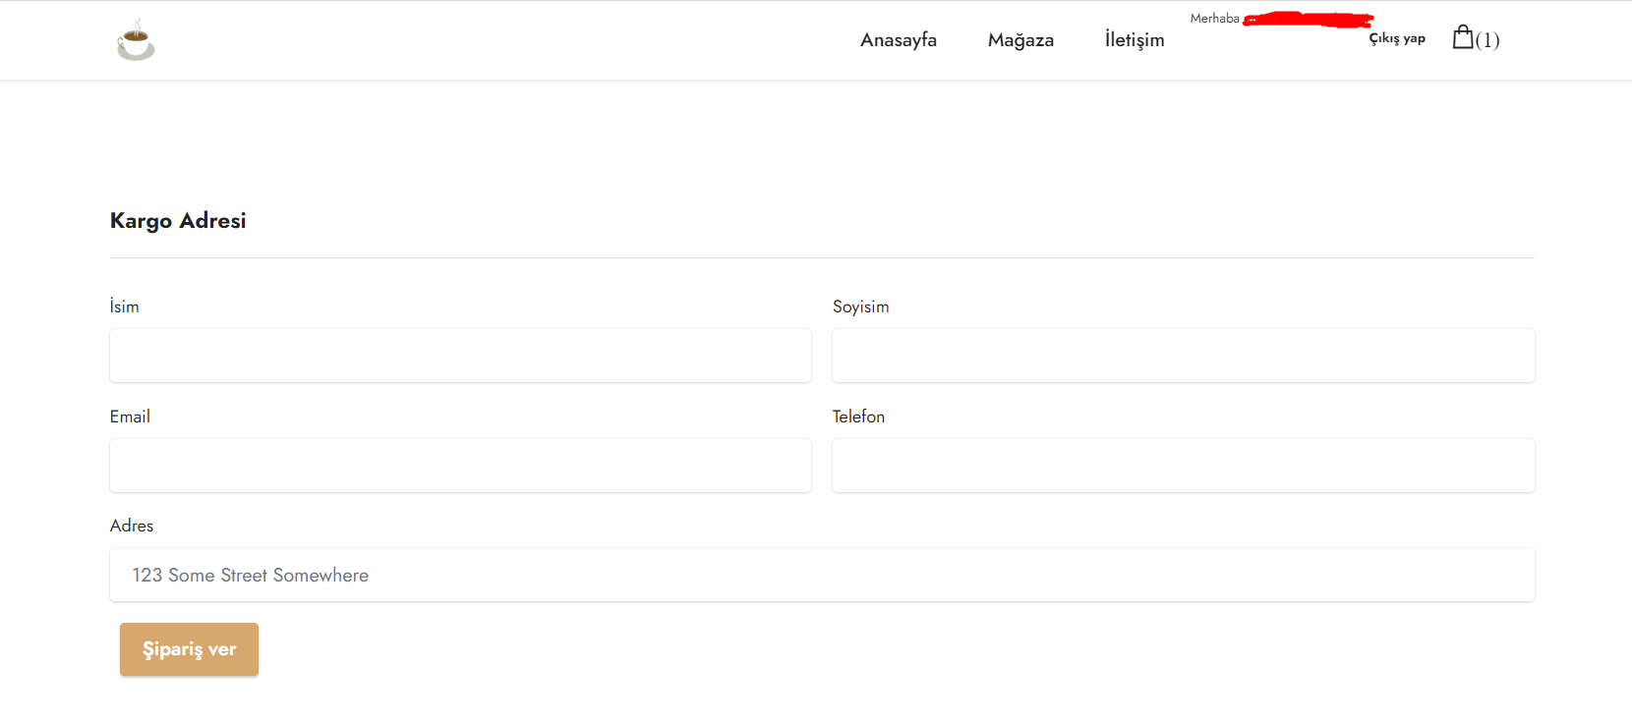Click the Adres field with street placeholder

coord(822,575)
